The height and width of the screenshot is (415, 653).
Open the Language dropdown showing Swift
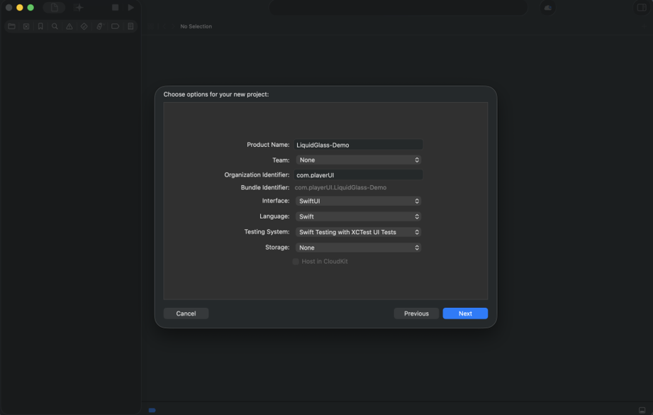pyautogui.click(x=359, y=216)
